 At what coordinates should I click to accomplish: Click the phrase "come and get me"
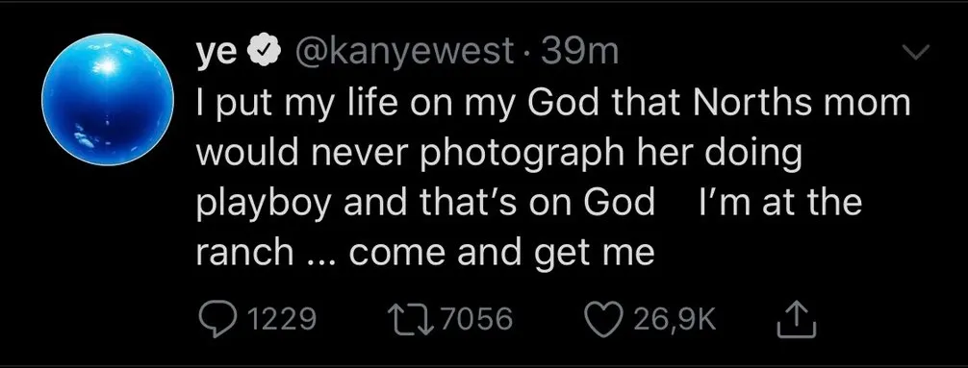(501, 253)
